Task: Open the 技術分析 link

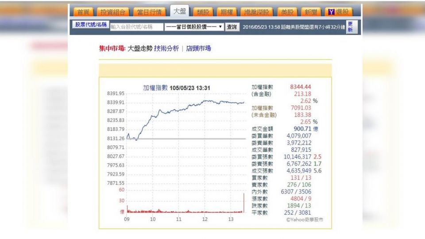Action: point(166,49)
